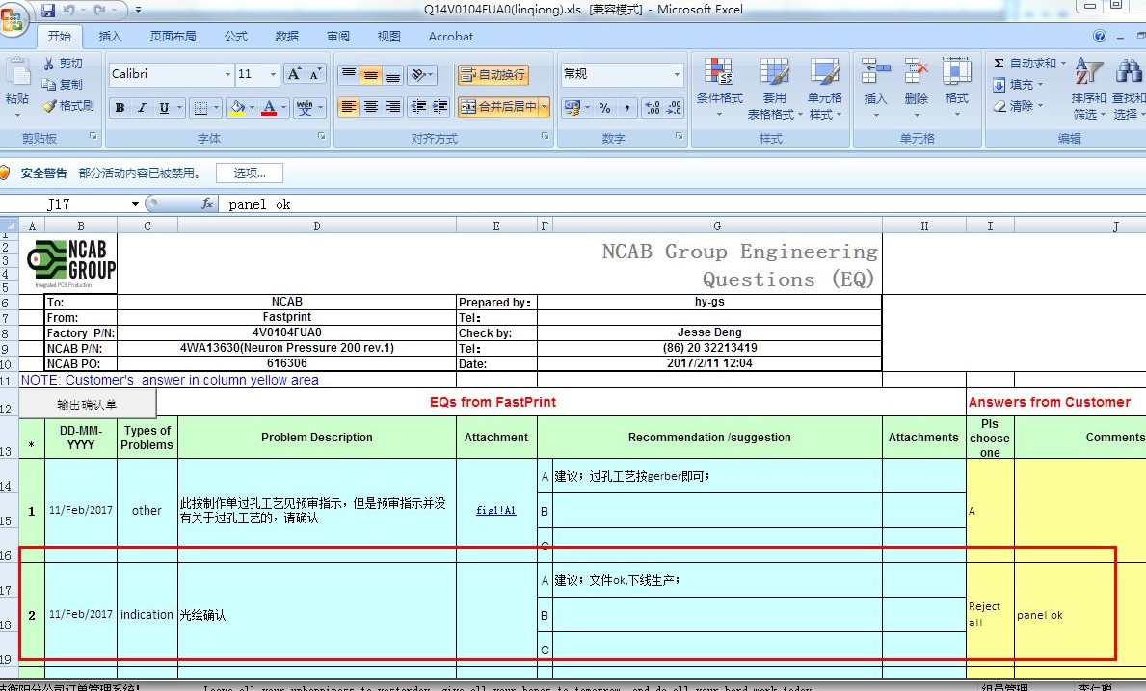This screenshot has width=1146, height=691.
Task: Open the 常规 number format dropdown
Action: coord(677,74)
